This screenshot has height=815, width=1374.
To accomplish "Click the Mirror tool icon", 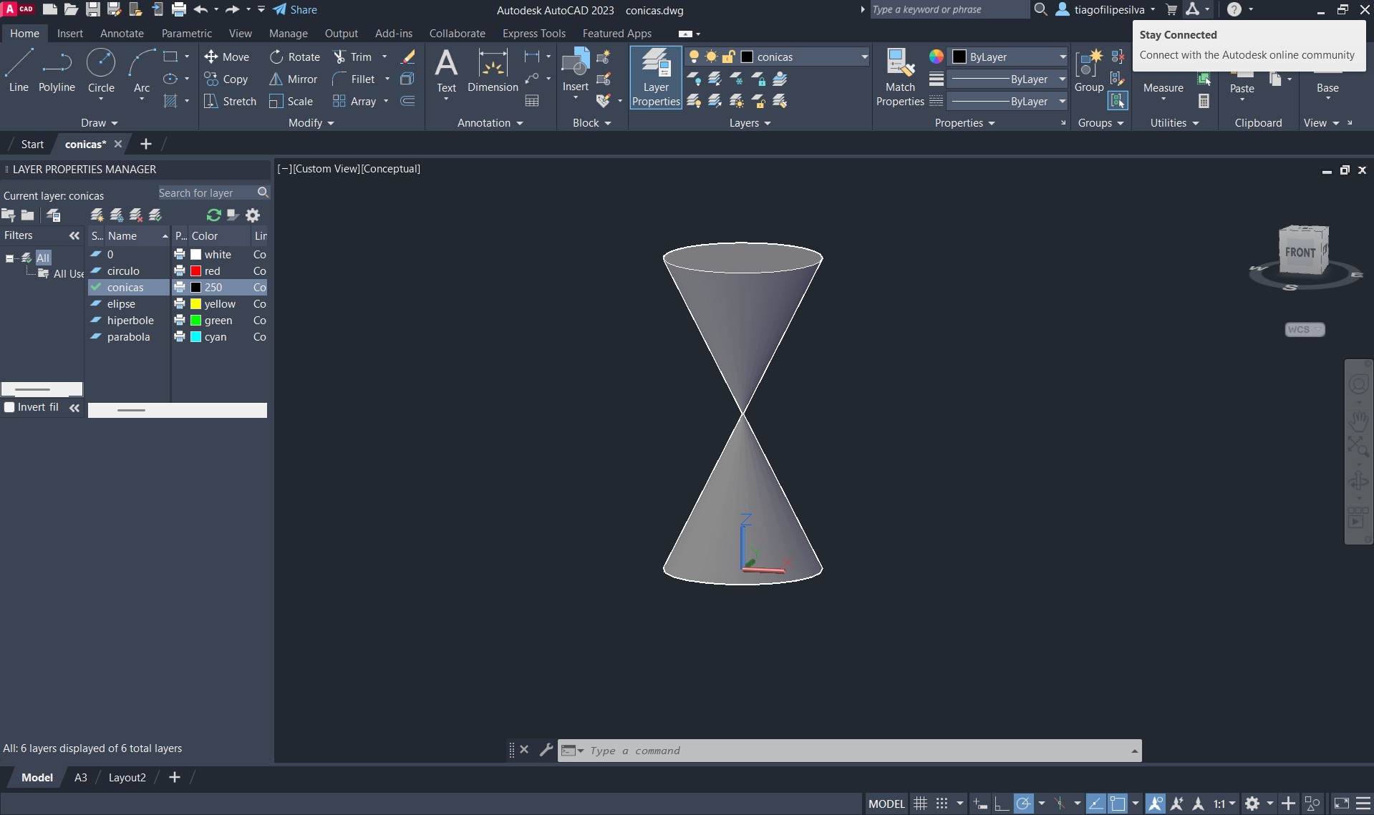I will pos(276,79).
